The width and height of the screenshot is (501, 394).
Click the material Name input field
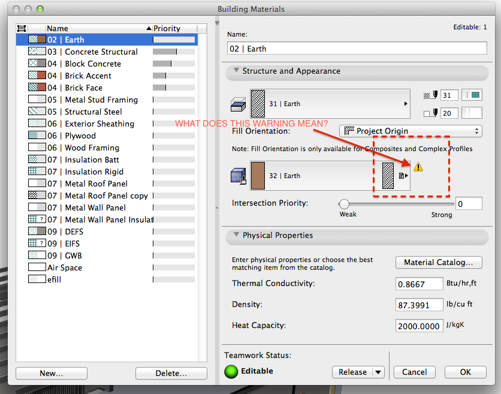pyautogui.click(x=357, y=49)
